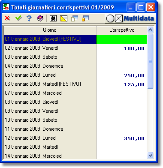Maximize the Totali giornalieri window
Image resolution: width=163 pixels, height=168 pixels.
click(x=141, y=7)
